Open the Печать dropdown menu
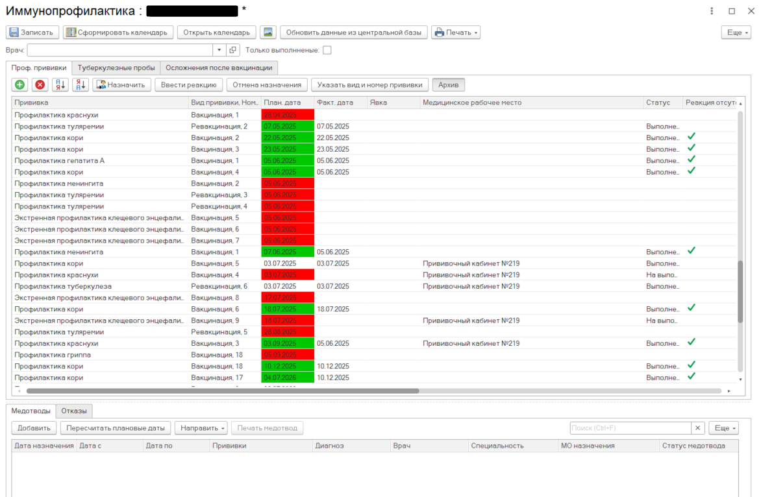Screen dimensions: 761x497 (456, 32)
